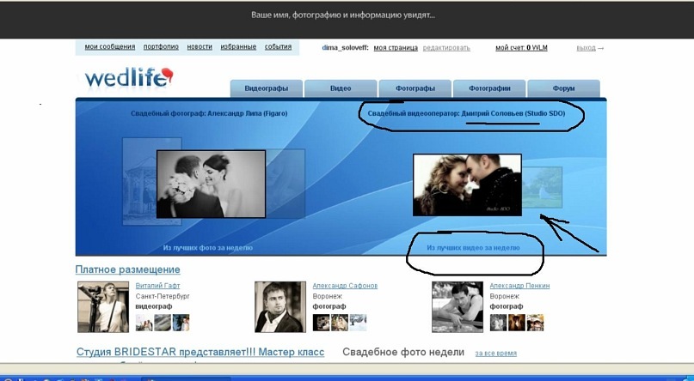Open the featured Studio SDO video thumbnail
Viewport: 694px width, 381px height.
(x=467, y=184)
